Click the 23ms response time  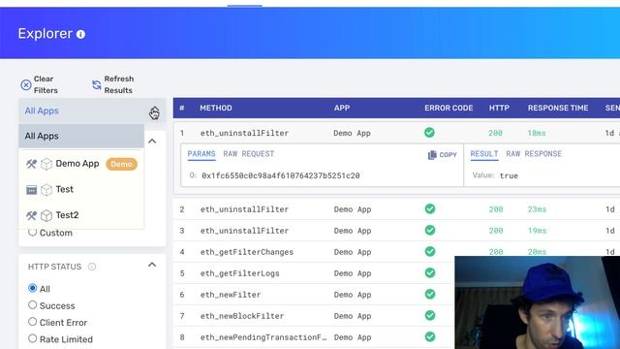(537, 209)
